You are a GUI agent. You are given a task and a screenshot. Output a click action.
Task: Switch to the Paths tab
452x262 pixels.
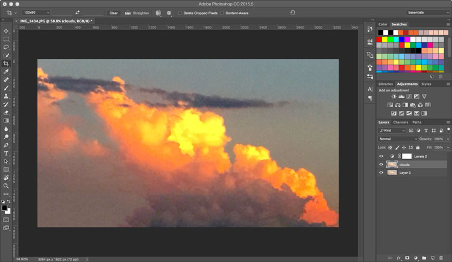[x=417, y=122]
